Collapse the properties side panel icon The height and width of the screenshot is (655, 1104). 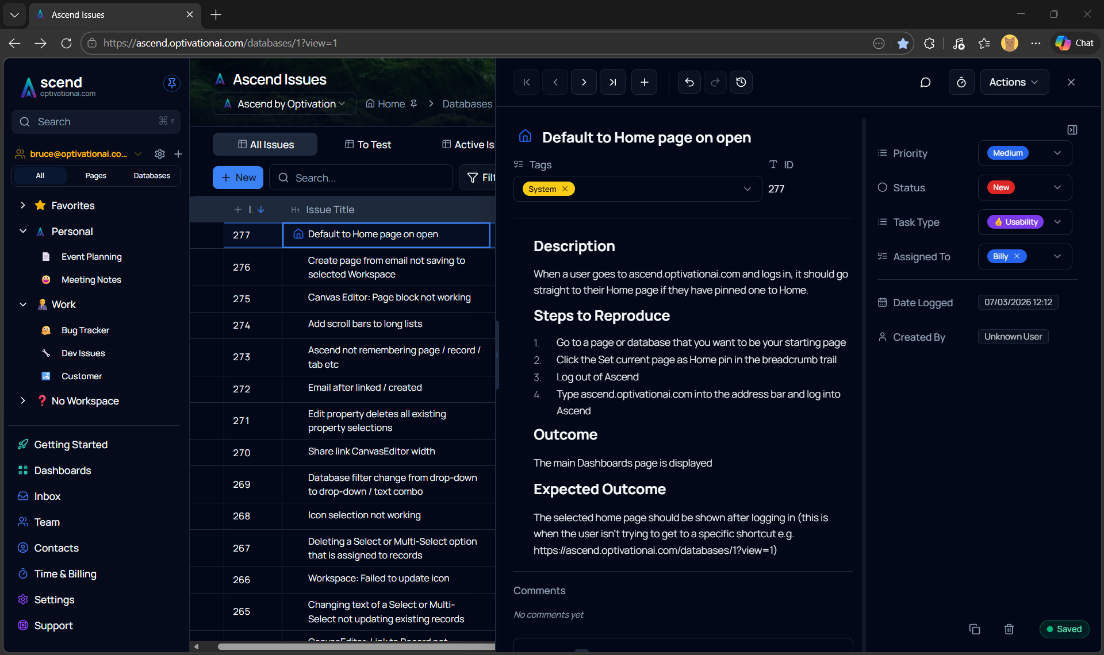(x=1072, y=130)
